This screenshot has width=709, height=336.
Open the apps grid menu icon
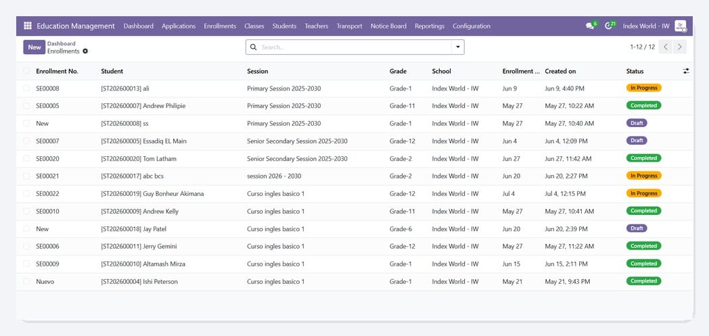pyautogui.click(x=28, y=26)
